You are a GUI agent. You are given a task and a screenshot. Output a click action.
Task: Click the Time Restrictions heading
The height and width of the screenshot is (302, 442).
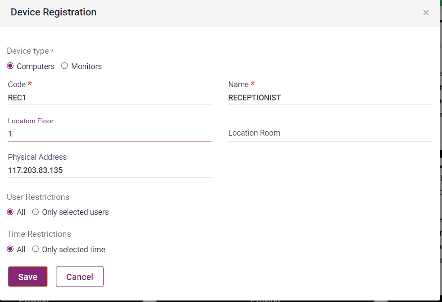39,234
